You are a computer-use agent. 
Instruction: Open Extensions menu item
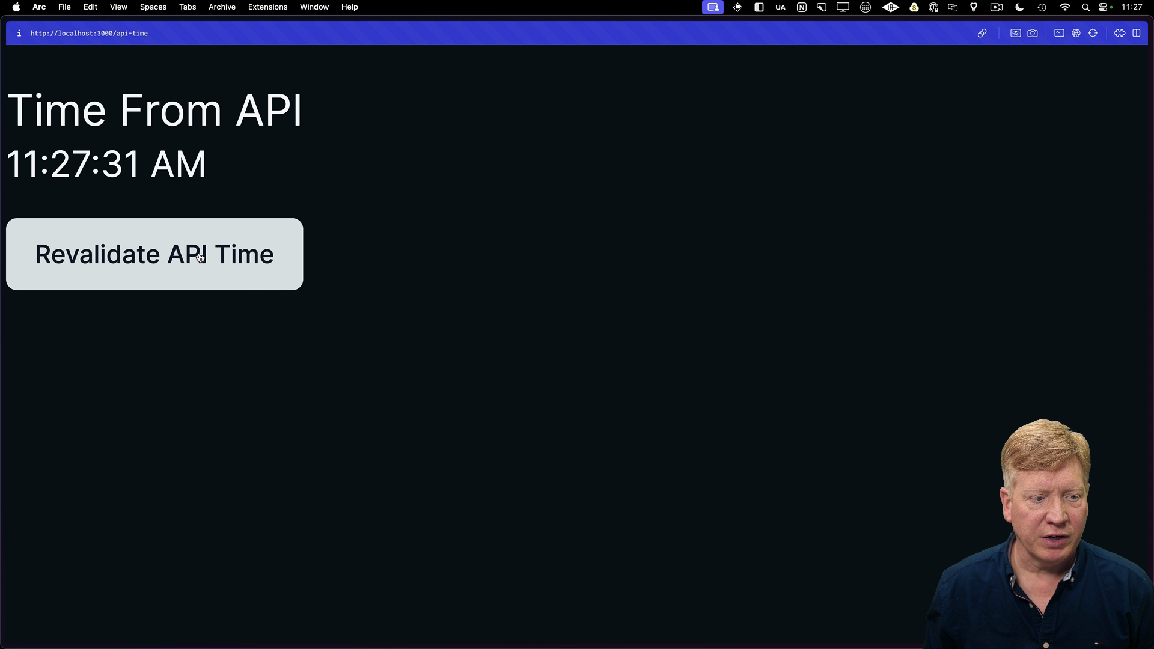pos(268,7)
